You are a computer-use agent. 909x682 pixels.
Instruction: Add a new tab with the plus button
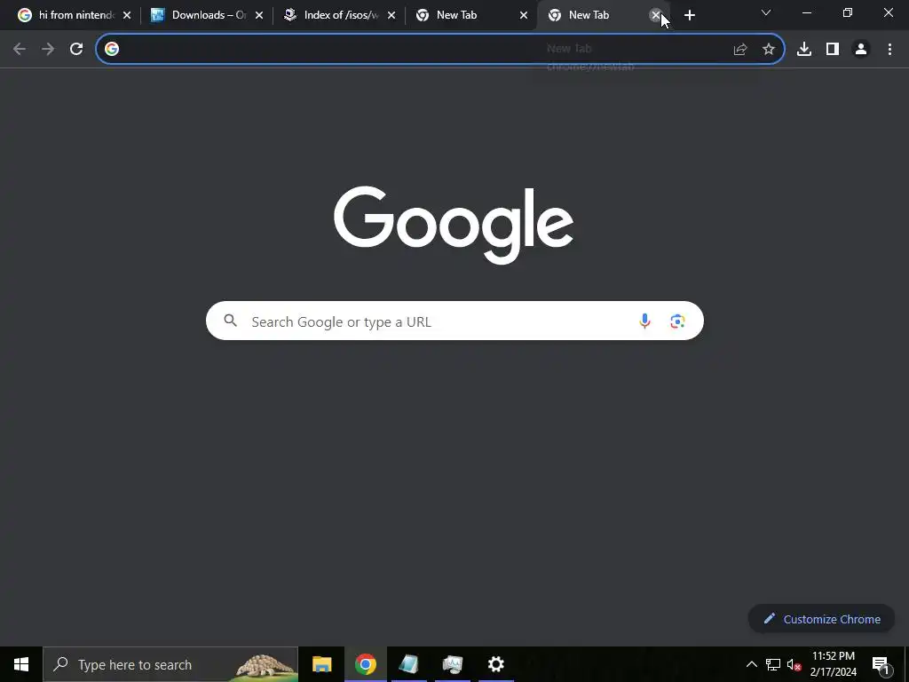tap(689, 15)
